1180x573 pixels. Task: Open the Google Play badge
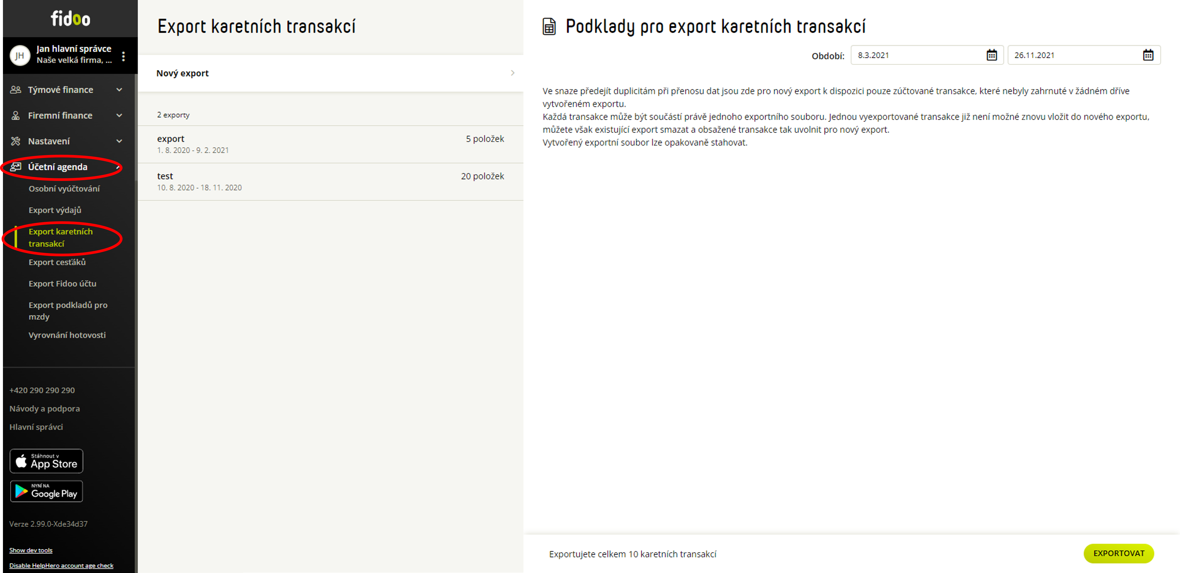tap(46, 491)
